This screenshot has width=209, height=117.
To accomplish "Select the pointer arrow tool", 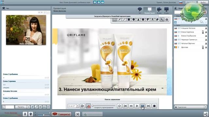I will 162,20.
